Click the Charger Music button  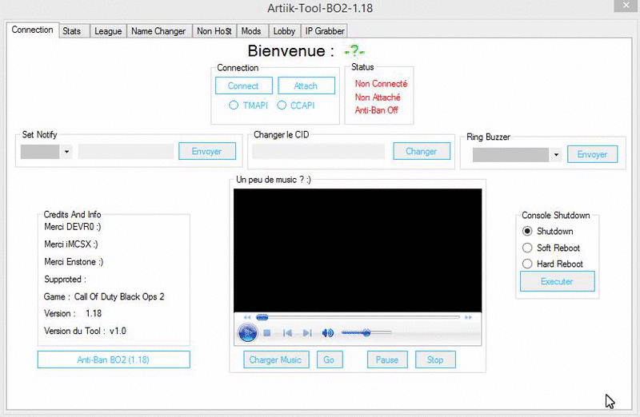[x=276, y=359]
